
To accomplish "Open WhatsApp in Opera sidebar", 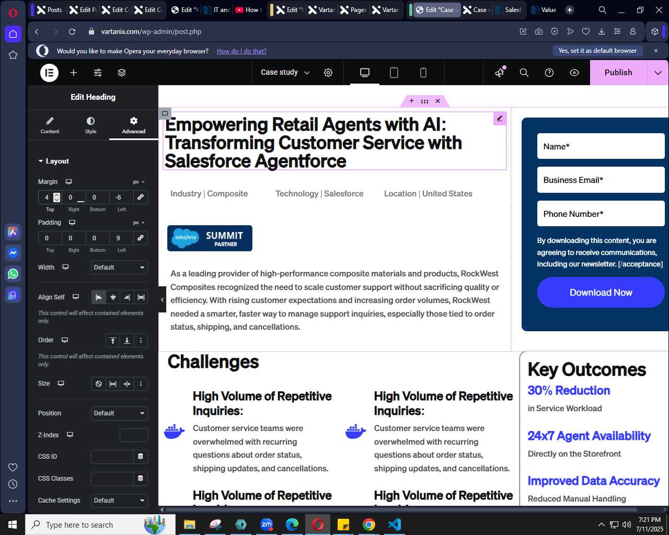I will coord(13,274).
